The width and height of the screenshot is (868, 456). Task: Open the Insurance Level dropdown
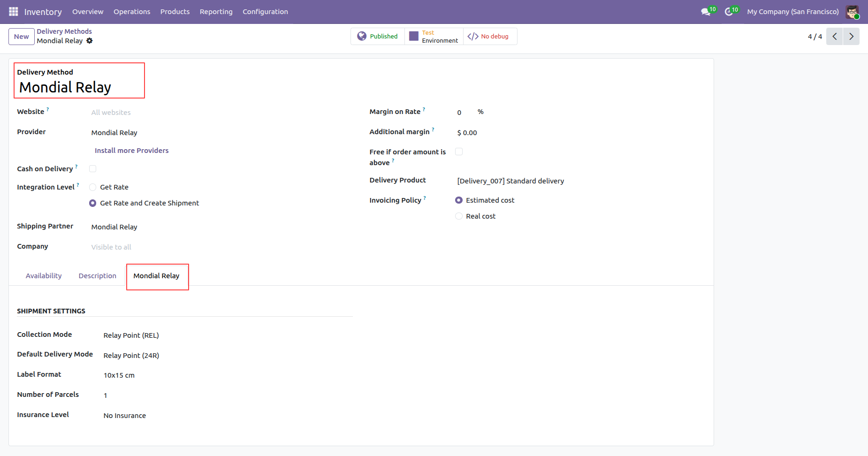(x=227, y=416)
